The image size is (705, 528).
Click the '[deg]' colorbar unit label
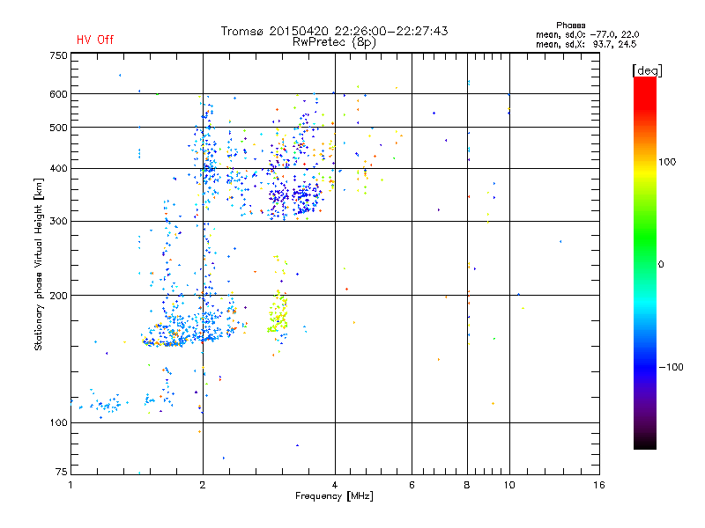coord(647,70)
